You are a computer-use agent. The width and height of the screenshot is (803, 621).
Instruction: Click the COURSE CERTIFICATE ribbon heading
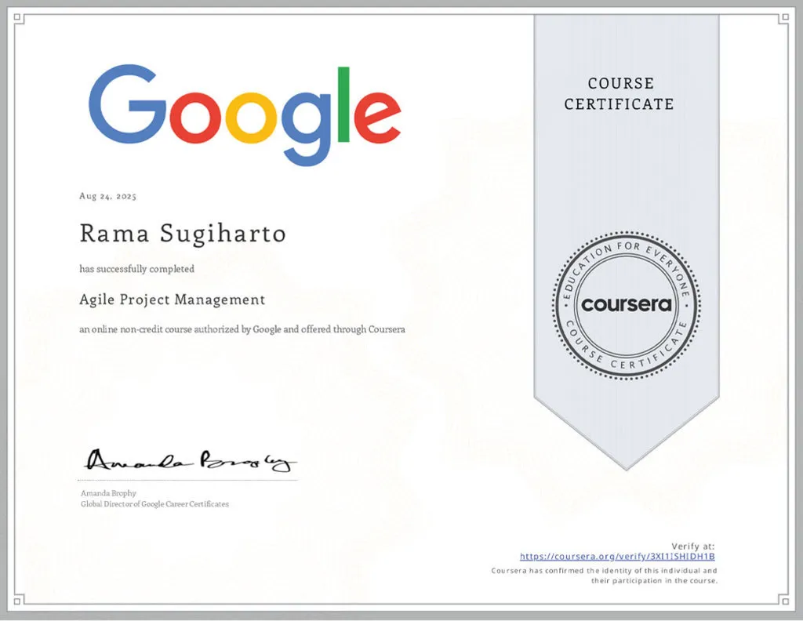[x=619, y=93]
